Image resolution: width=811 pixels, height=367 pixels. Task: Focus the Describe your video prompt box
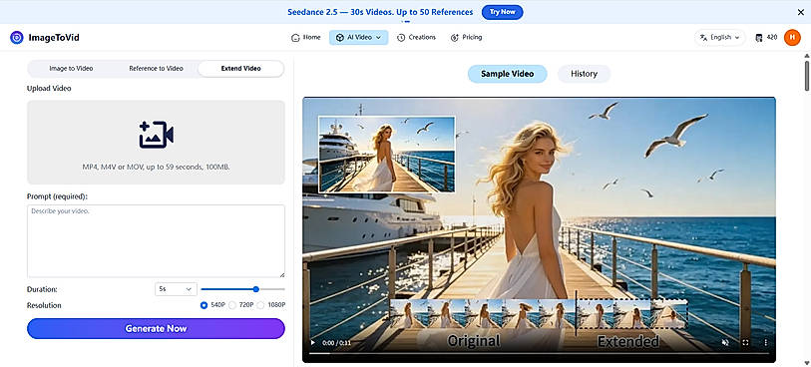tap(156, 241)
